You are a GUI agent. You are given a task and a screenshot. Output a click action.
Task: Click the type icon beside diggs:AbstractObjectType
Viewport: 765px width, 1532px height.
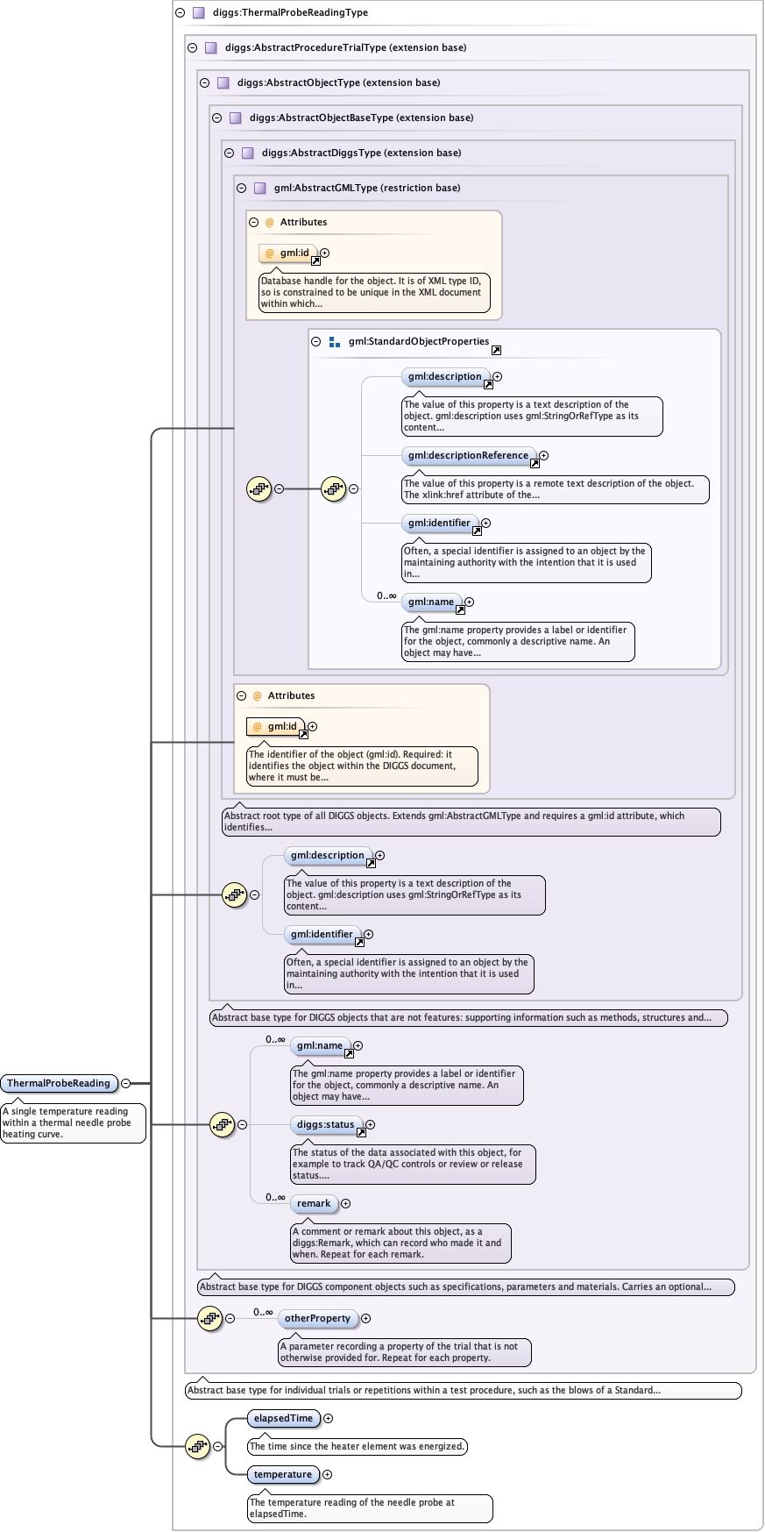click(x=223, y=83)
